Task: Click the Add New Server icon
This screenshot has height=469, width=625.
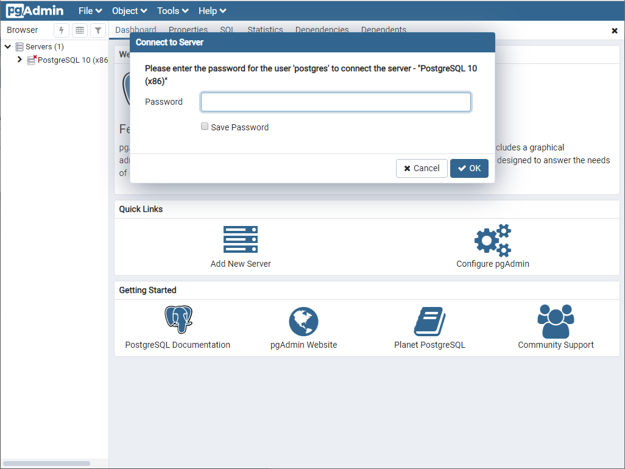Action: pyautogui.click(x=241, y=239)
